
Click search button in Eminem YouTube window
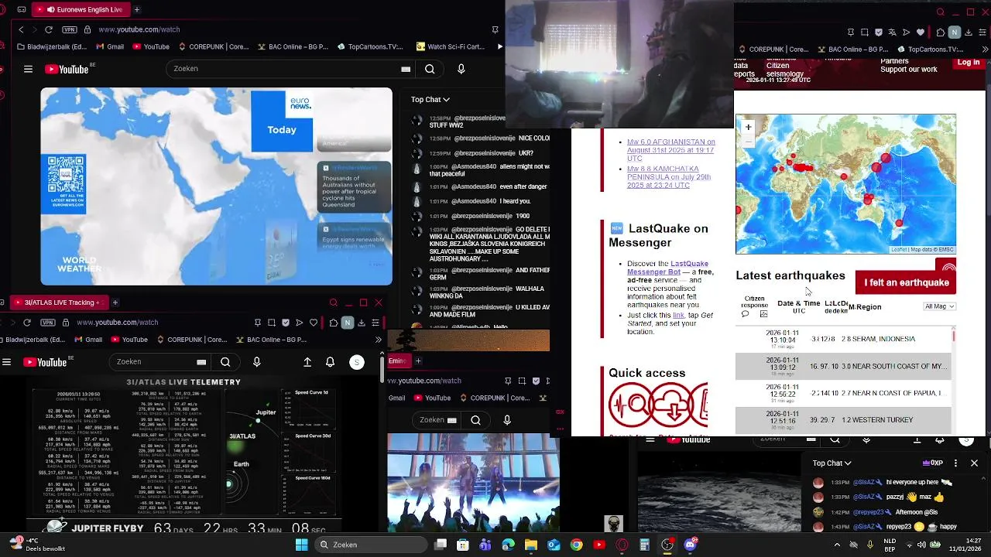coord(475,420)
